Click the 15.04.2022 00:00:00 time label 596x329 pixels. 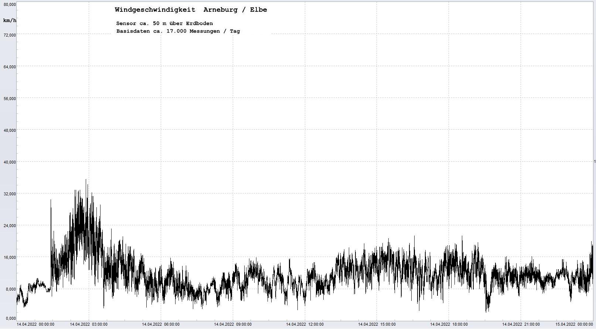coord(574,325)
